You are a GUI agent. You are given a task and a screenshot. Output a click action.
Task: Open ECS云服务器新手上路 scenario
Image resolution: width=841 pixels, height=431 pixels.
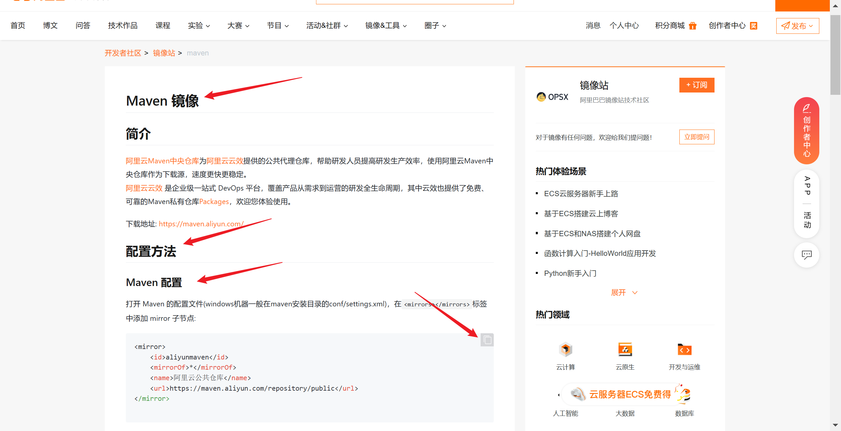tap(581, 194)
